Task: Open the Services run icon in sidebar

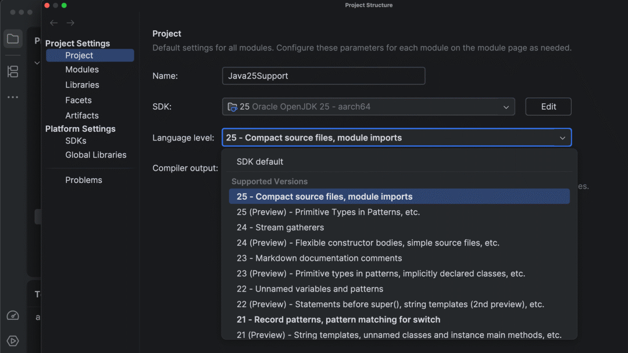Action: point(13,341)
